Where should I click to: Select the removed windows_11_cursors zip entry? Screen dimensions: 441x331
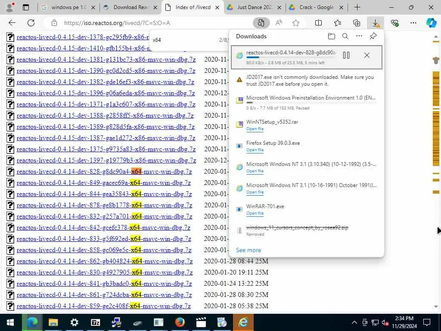(307, 230)
